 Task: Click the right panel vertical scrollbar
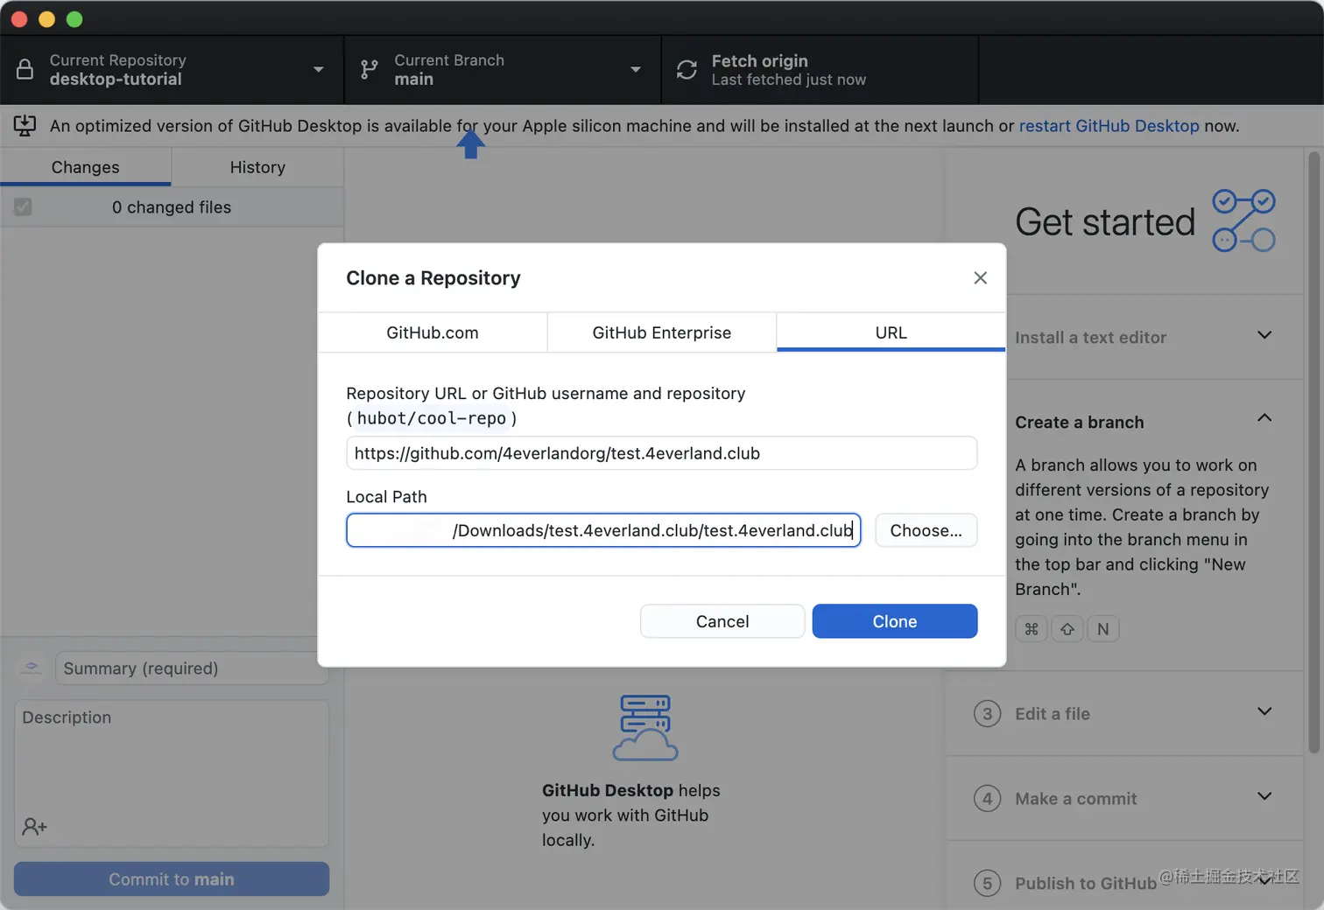tap(1313, 451)
